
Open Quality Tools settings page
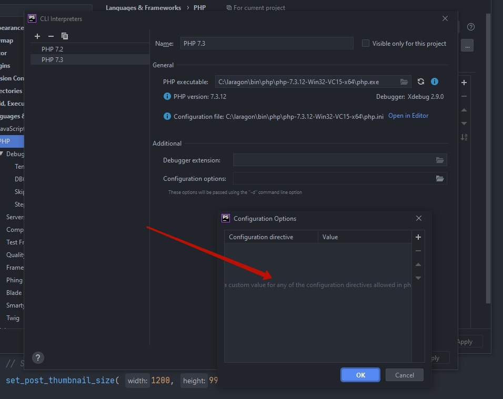click(15, 255)
